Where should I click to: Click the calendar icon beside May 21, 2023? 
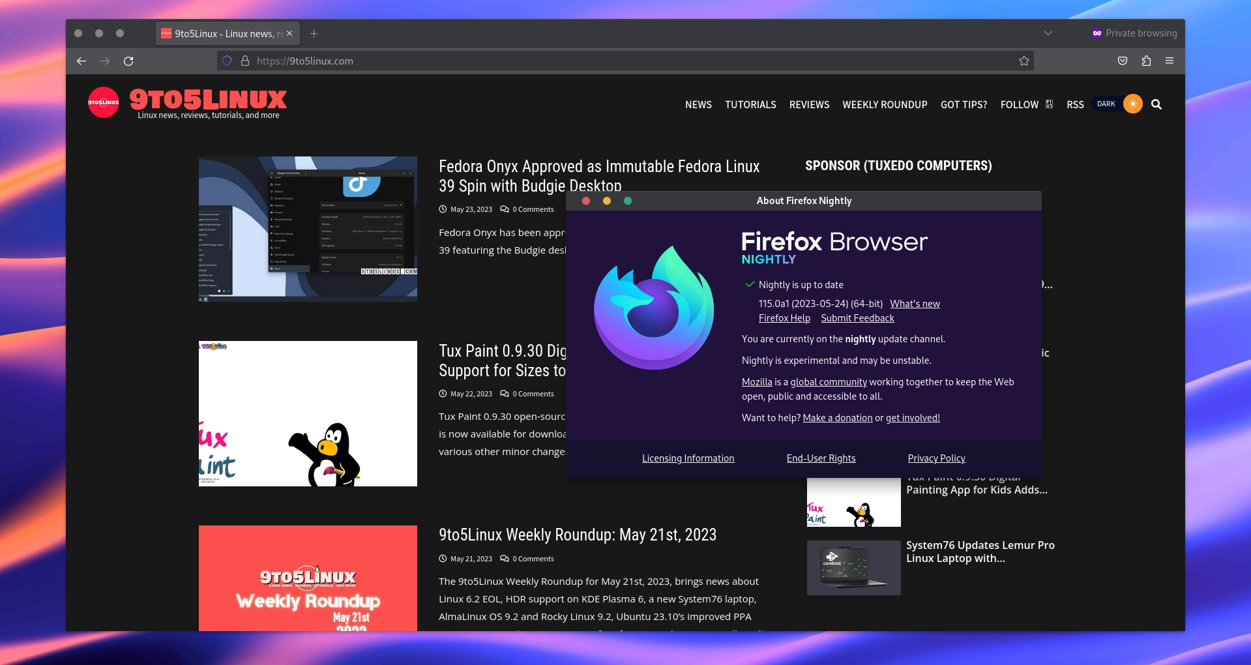click(x=443, y=559)
